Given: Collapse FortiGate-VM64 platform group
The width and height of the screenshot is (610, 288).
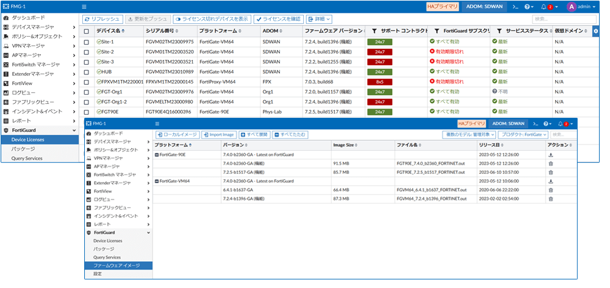Looking at the screenshot, I should click(x=157, y=181).
